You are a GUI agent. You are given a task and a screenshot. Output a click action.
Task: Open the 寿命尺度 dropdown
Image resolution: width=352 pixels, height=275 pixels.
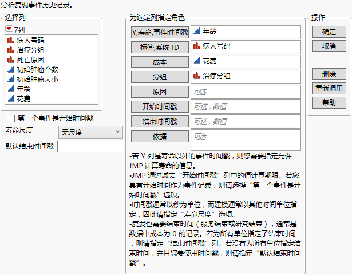point(90,132)
